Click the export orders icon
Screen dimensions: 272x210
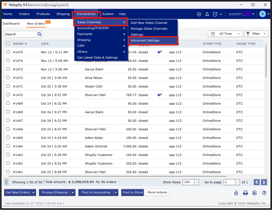click(255, 193)
